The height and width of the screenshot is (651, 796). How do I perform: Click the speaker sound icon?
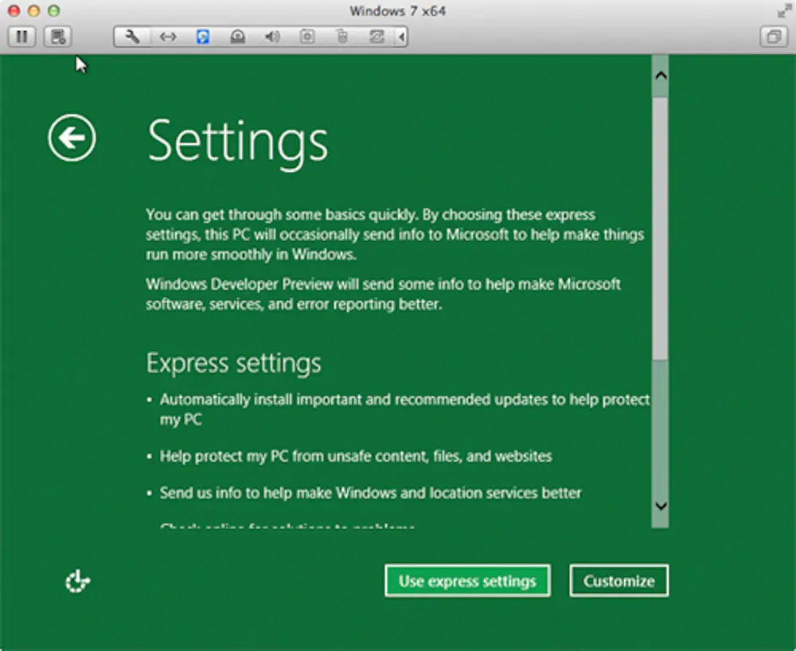point(272,37)
